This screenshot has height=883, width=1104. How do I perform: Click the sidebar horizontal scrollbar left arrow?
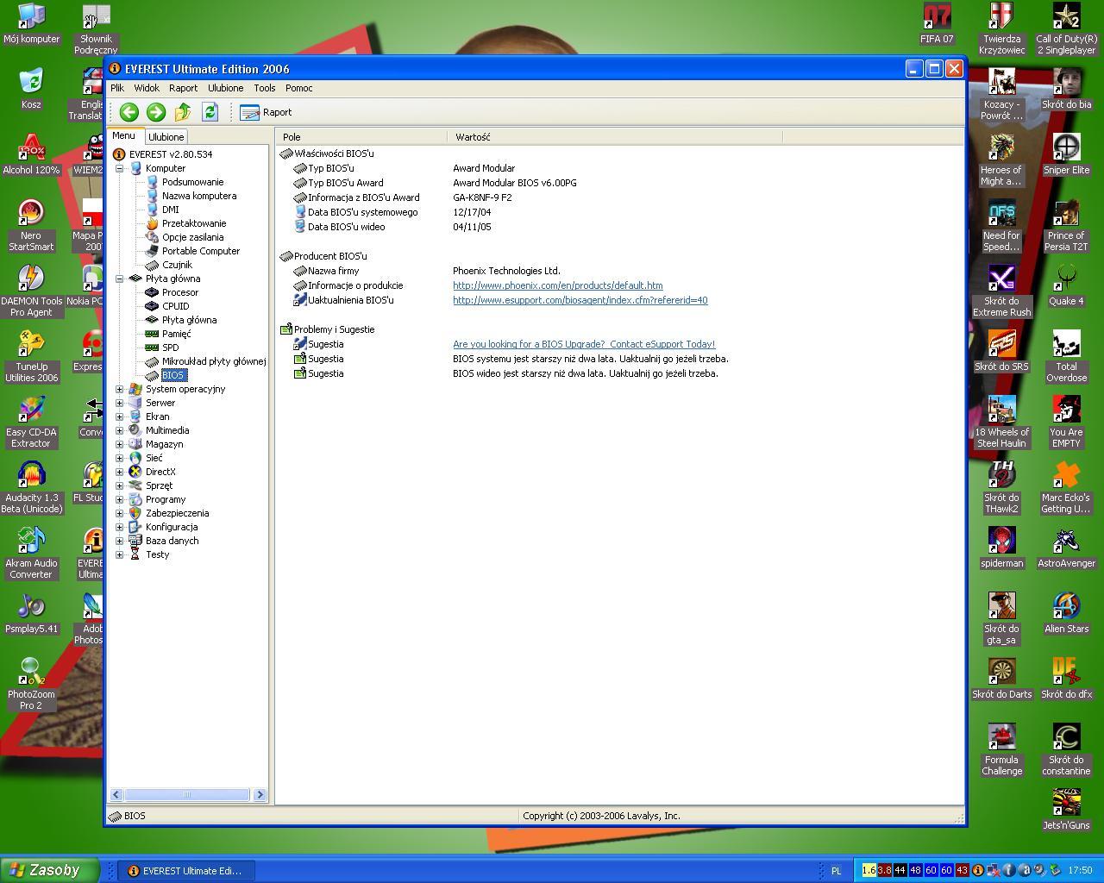(116, 795)
